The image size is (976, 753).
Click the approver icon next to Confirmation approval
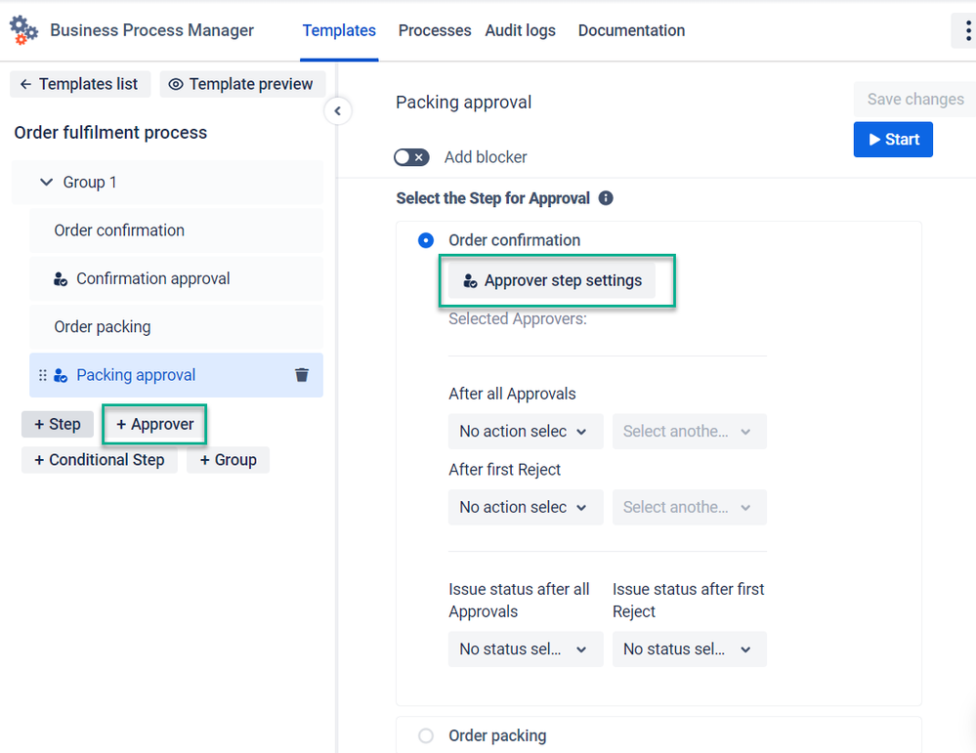tap(61, 279)
